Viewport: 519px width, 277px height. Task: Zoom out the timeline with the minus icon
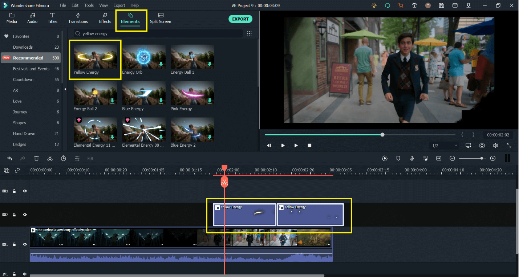click(452, 158)
